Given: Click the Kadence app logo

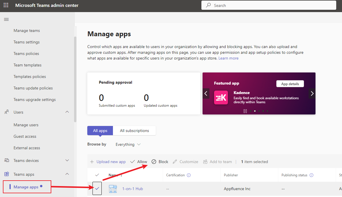Looking at the screenshot, I should (x=221, y=97).
